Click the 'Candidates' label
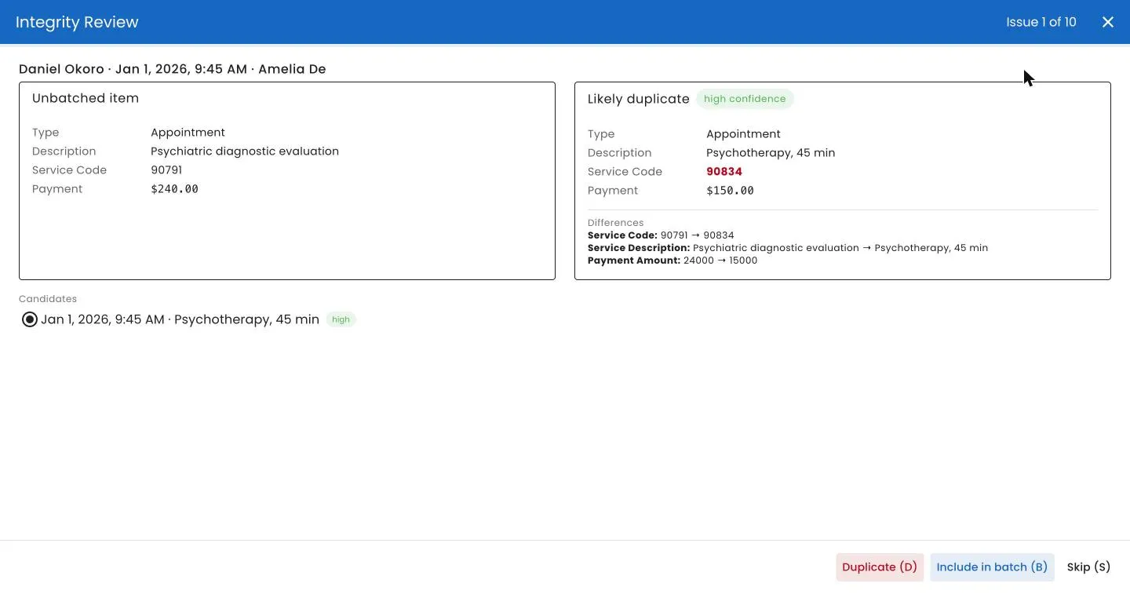 click(48, 299)
